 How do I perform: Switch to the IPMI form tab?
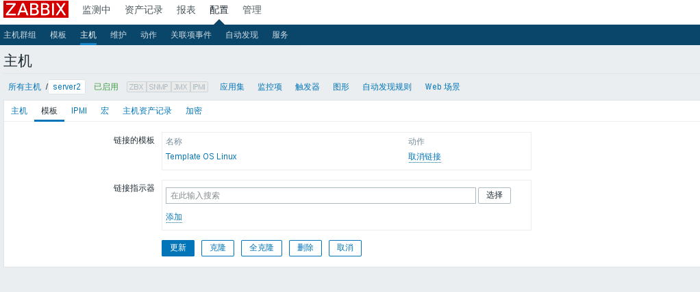pyautogui.click(x=79, y=111)
